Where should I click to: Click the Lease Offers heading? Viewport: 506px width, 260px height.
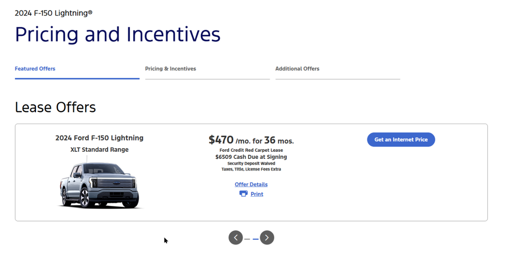pyautogui.click(x=55, y=107)
